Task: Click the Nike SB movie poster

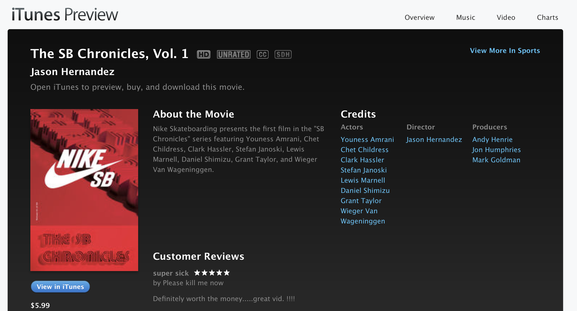Action: point(84,190)
